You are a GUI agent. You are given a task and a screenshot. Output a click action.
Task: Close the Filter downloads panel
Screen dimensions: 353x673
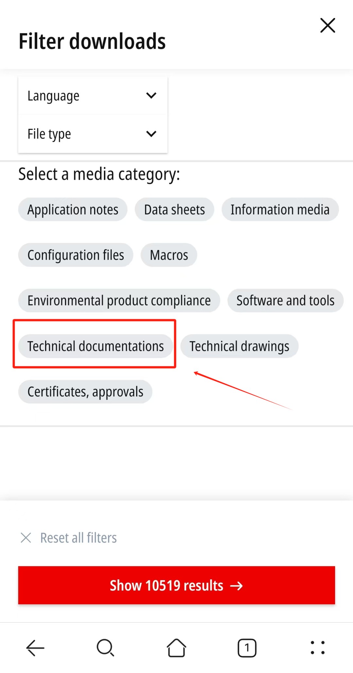click(x=328, y=26)
